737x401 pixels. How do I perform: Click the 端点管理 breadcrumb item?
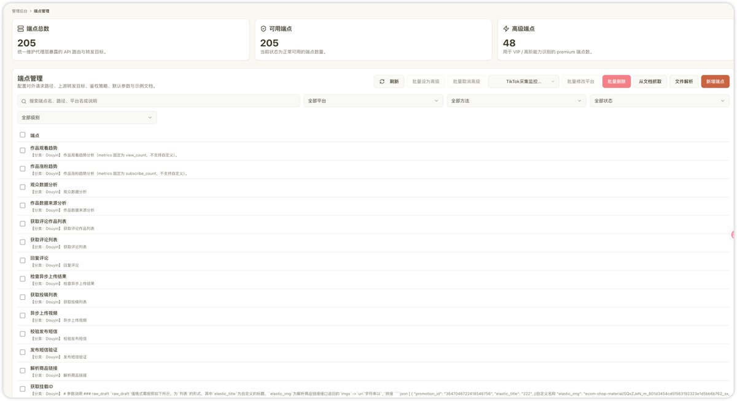42,11
